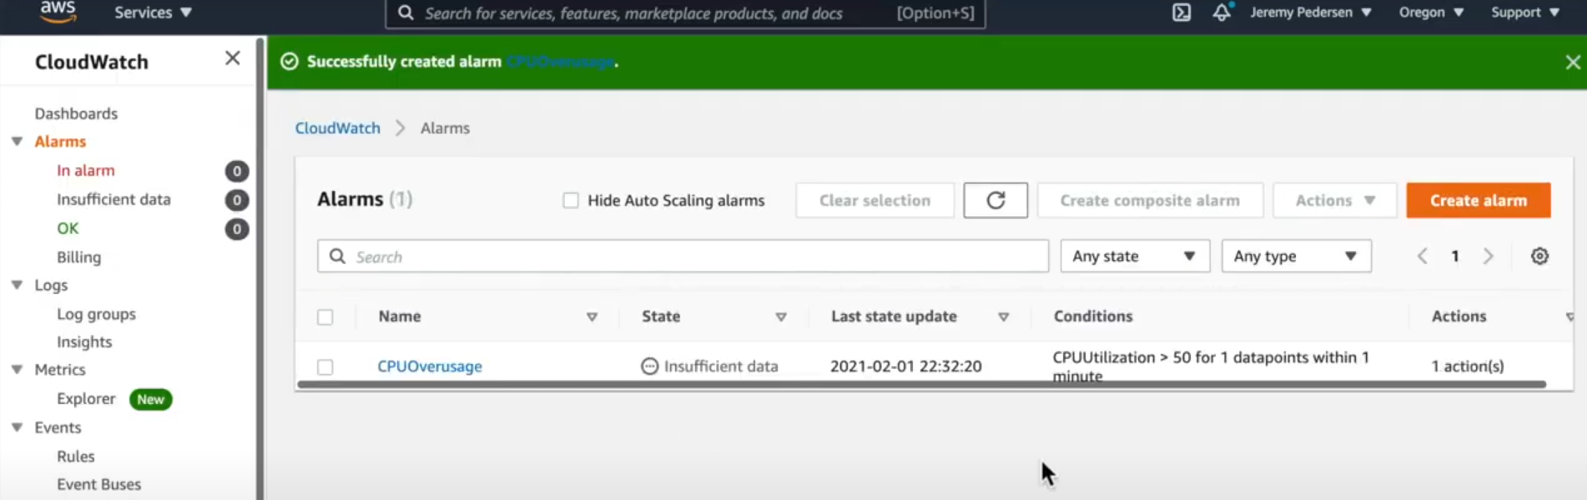Click the Actions column header
The width and height of the screenshot is (1587, 500).
click(x=1459, y=316)
